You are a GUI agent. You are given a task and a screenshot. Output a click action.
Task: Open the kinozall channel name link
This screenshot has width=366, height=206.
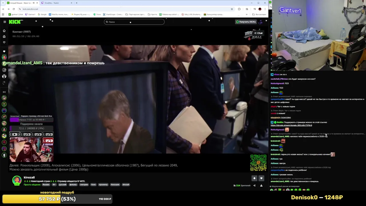click(x=29, y=177)
